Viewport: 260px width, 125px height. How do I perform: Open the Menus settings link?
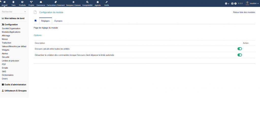click(5, 39)
